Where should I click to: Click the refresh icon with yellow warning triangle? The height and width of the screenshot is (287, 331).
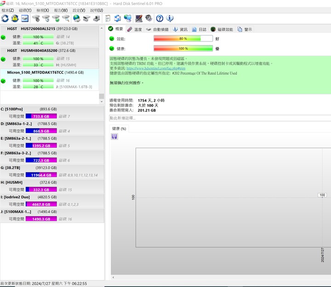point(15,18)
